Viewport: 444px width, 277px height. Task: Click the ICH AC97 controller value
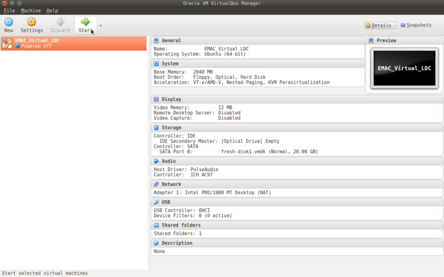(201, 175)
